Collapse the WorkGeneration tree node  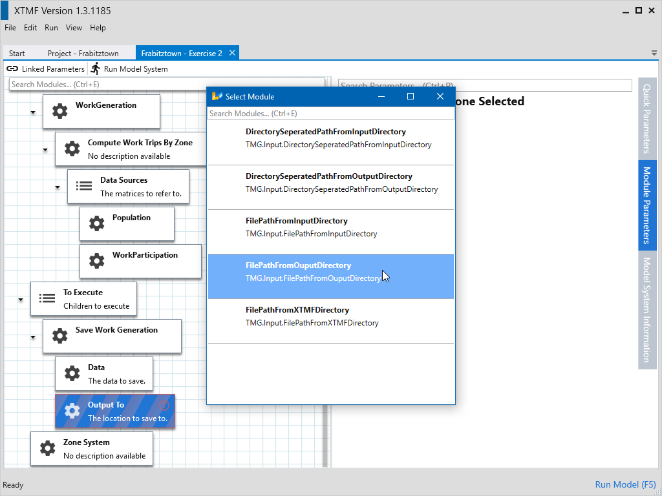click(33, 112)
